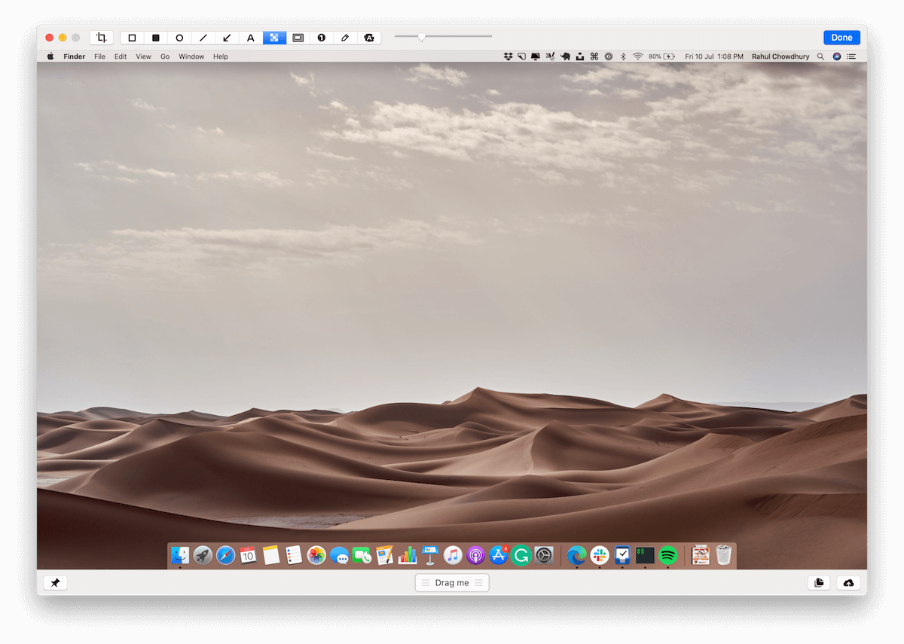The image size is (904, 644).
Task: Open the sticker tool
Action: pyautogui.click(x=369, y=37)
